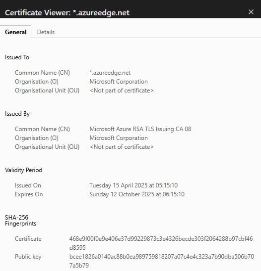Click Organisation (O) label under Issued To
The width and height of the screenshot is (261, 271).
coord(37,82)
